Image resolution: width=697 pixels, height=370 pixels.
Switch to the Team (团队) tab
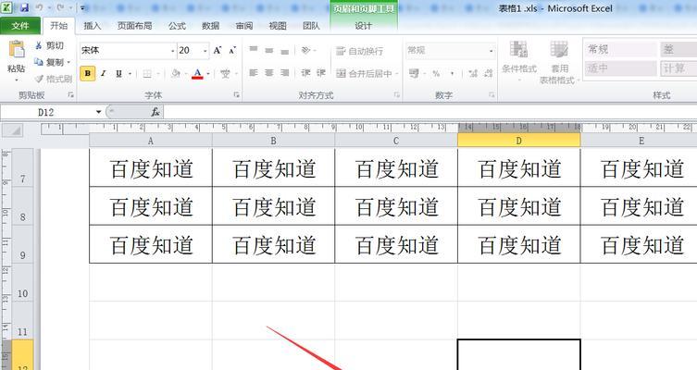point(311,26)
